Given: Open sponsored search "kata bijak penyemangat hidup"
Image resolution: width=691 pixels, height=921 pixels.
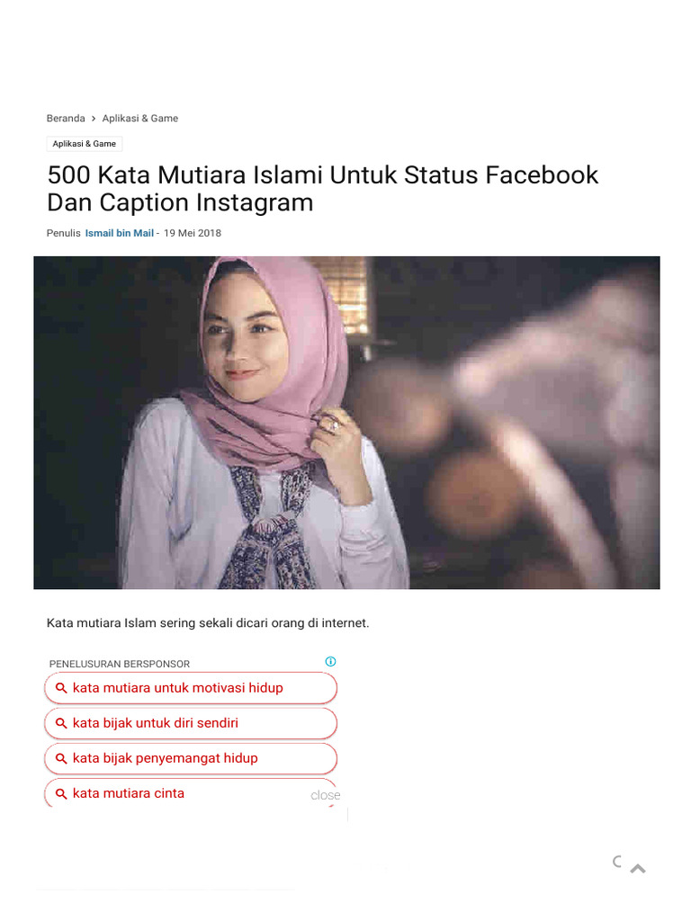Looking at the screenshot, I should click(x=166, y=758).
